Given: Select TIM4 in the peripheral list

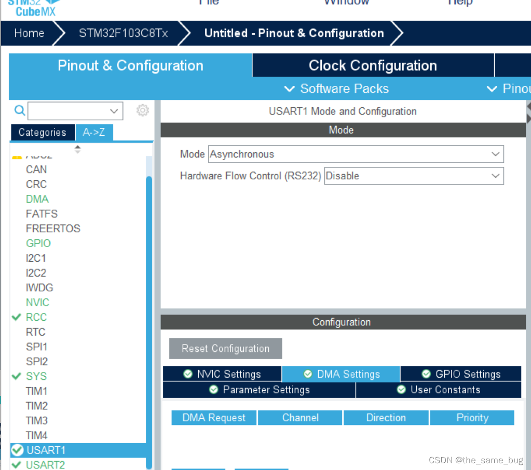Looking at the screenshot, I should click(x=37, y=435).
